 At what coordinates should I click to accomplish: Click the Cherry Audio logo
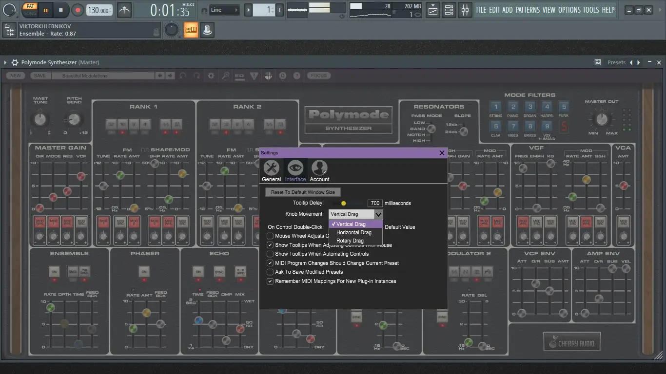[572, 342]
